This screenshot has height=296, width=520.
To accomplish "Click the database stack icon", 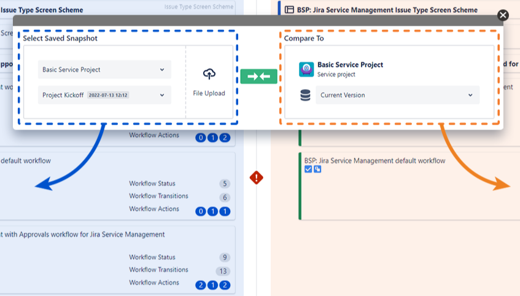I will 305,95.
